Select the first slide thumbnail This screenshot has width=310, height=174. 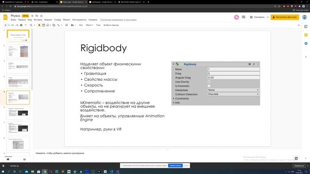tap(18, 36)
